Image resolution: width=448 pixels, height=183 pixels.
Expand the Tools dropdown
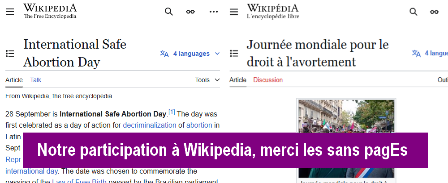(207, 80)
